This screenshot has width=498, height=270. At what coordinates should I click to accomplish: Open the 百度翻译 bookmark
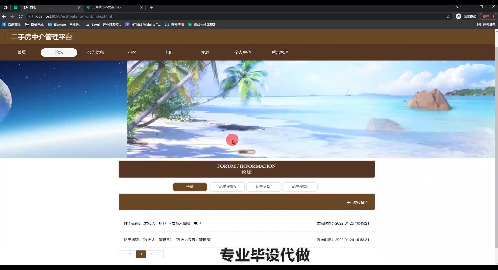click(11, 25)
